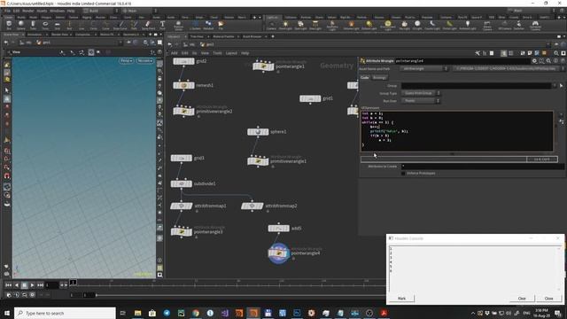This screenshot has width=567, height=319.
Task: Open the Windows menu
Action: (x=57, y=11)
